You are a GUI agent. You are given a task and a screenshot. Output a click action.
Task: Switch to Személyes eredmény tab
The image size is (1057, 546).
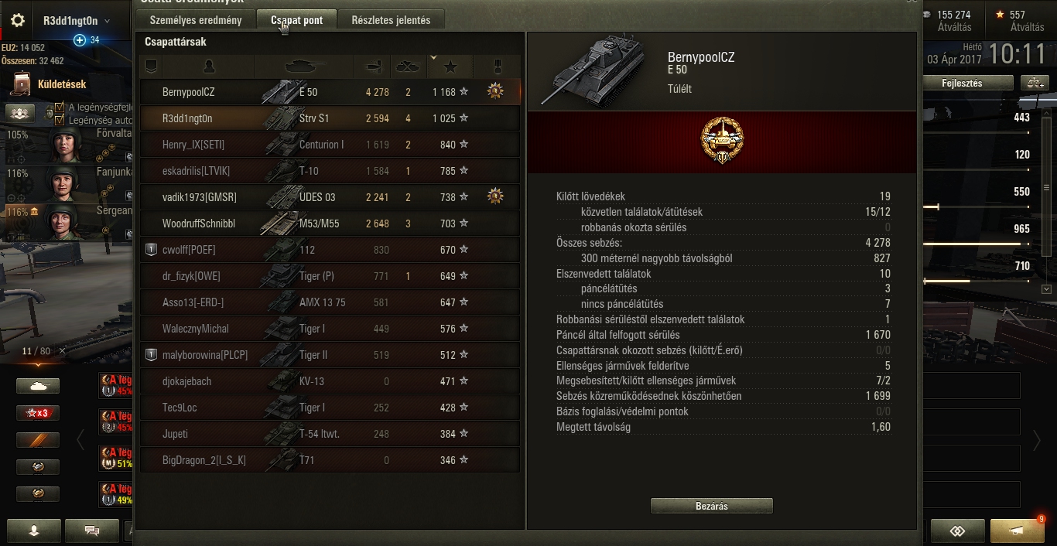tap(200, 20)
